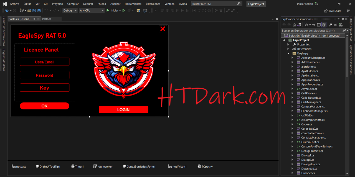
Task: Select the Guna2BorderlessForm1 component in the tray
Action: 139,166
